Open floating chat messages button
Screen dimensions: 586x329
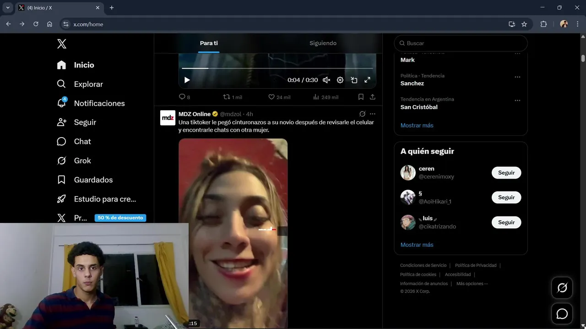(562, 314)
